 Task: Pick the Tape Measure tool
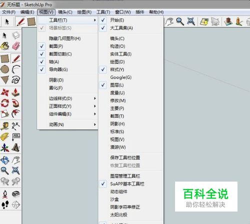[5, 126]
